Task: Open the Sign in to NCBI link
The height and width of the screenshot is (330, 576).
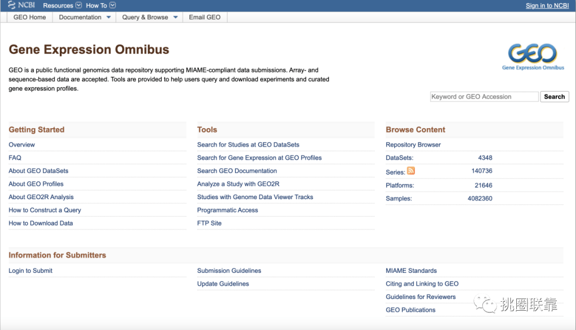Action: [547, 5]
